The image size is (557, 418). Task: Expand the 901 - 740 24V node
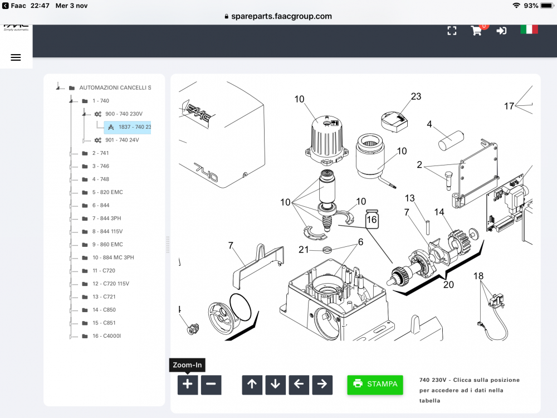(x=84, y=140)
